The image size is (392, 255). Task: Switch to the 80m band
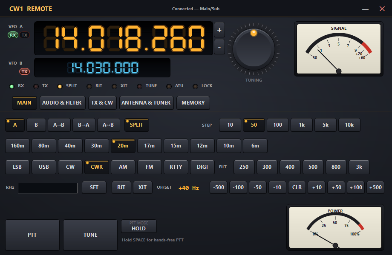pyautogui.click(x=44, y=146)
